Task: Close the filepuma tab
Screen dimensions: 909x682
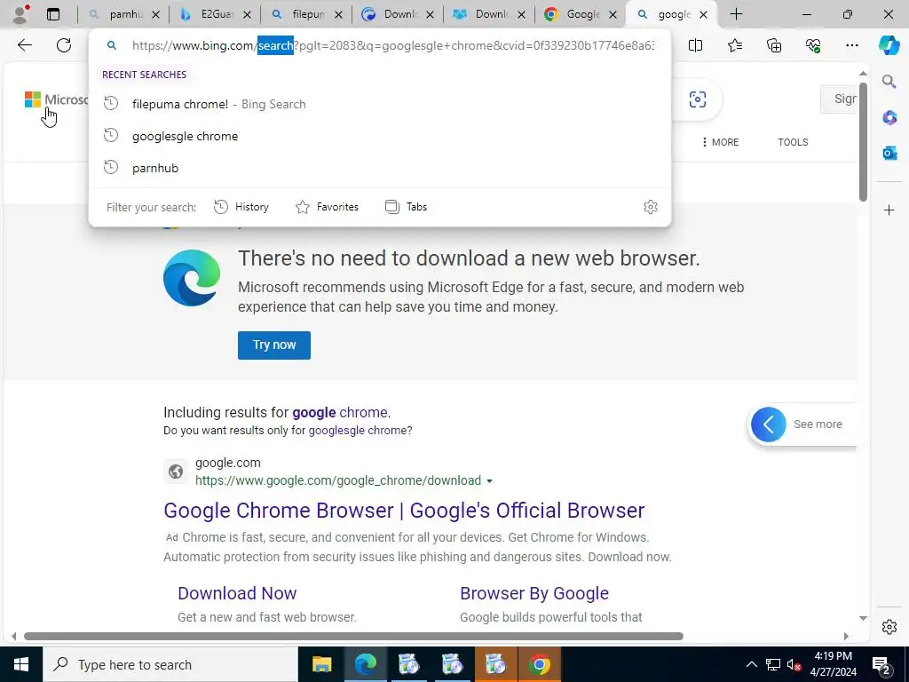Action: click(x=339, y=15)
